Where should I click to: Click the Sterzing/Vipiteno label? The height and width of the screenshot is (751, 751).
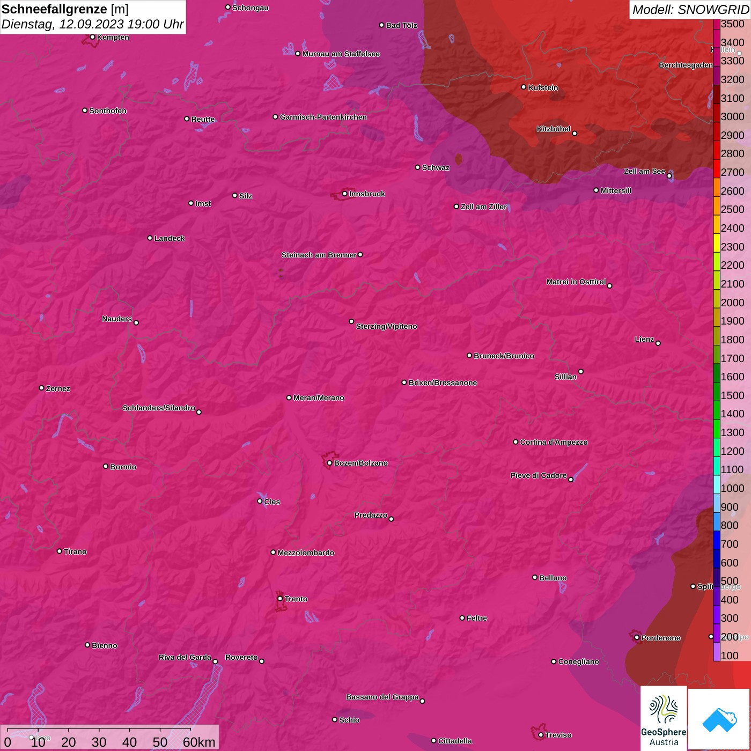click(x=386, y=326)
